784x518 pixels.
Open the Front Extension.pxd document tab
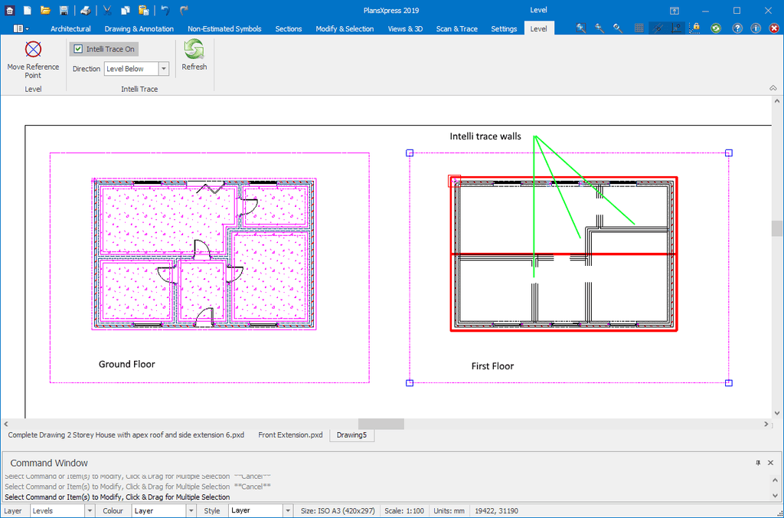coord(290,435)
